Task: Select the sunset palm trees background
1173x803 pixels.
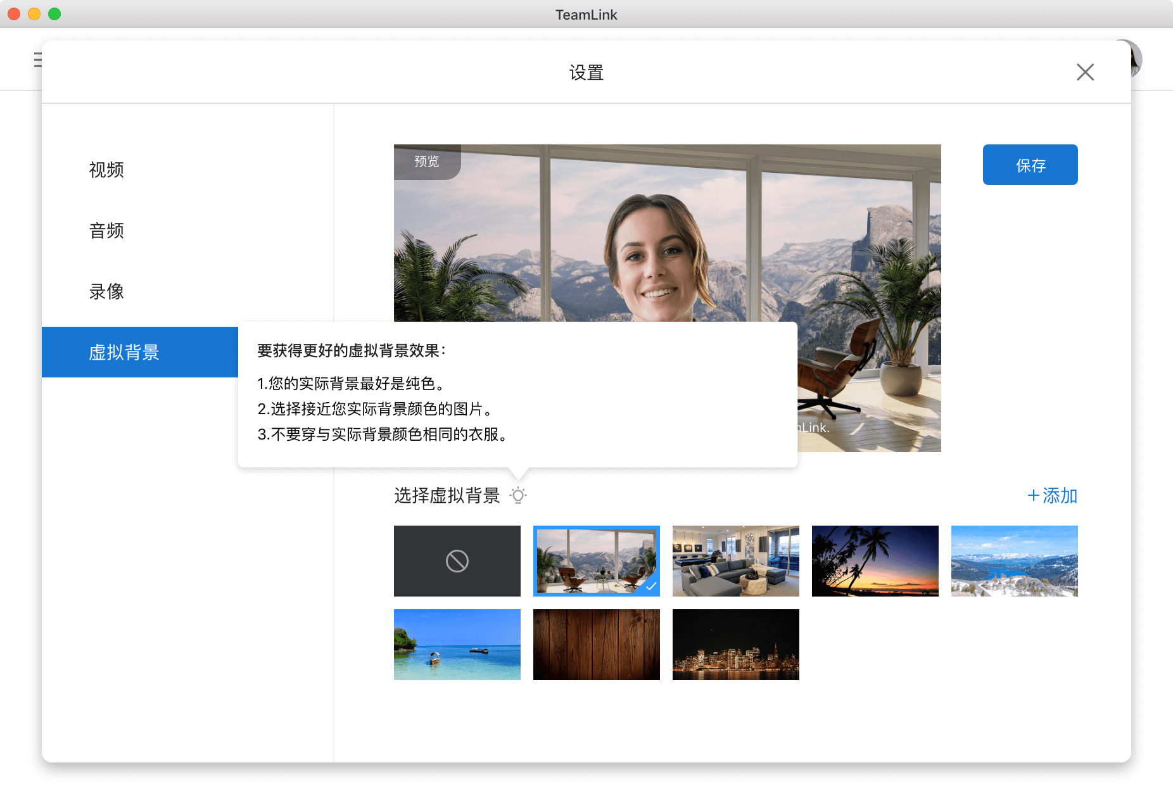Action: click(x=875, y=561)
